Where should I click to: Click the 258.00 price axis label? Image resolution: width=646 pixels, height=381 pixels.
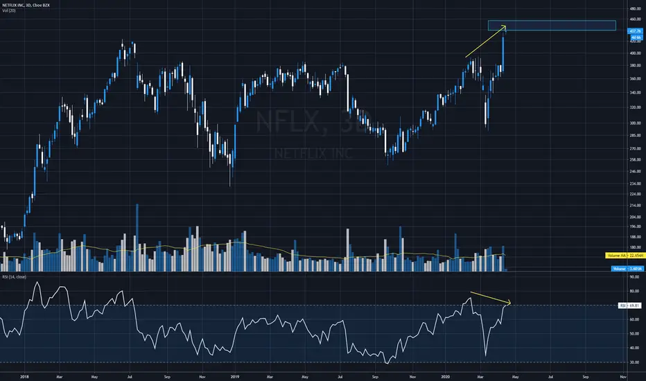click(x=635, y=160)
